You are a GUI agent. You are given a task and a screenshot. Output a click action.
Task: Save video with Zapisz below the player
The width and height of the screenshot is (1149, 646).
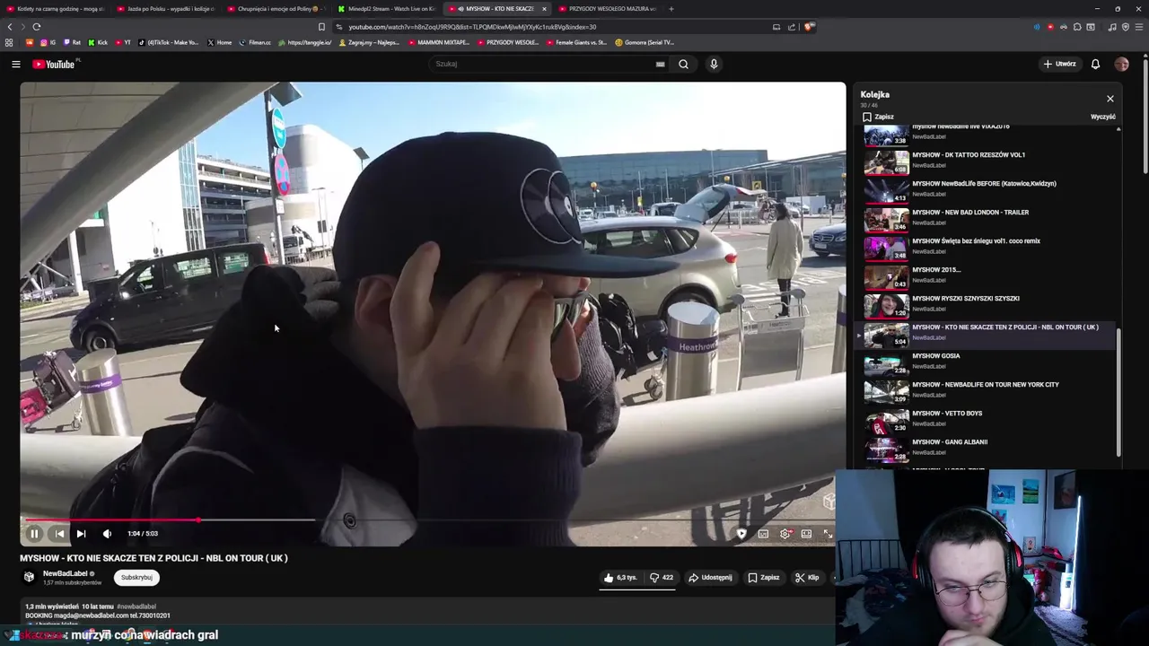coord(764,578)
